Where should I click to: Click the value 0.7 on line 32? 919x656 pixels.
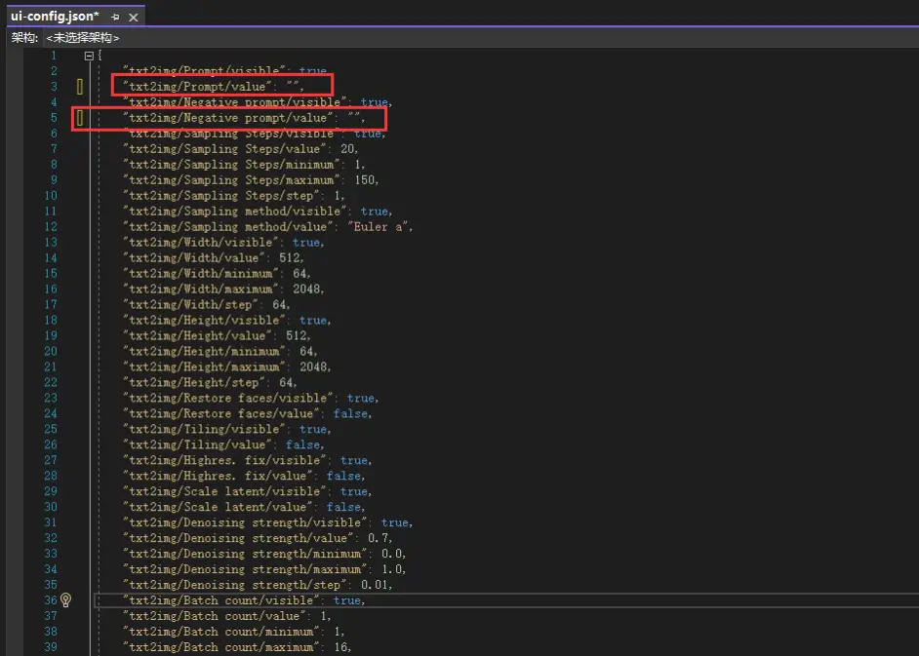coord(379,538)
